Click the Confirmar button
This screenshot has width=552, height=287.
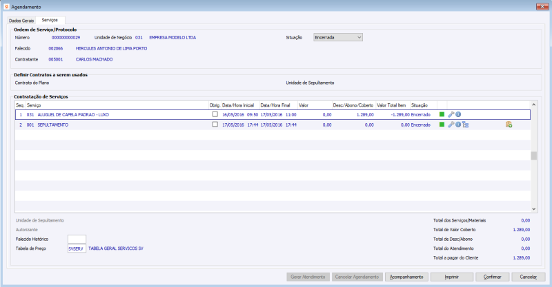[492, 277]
